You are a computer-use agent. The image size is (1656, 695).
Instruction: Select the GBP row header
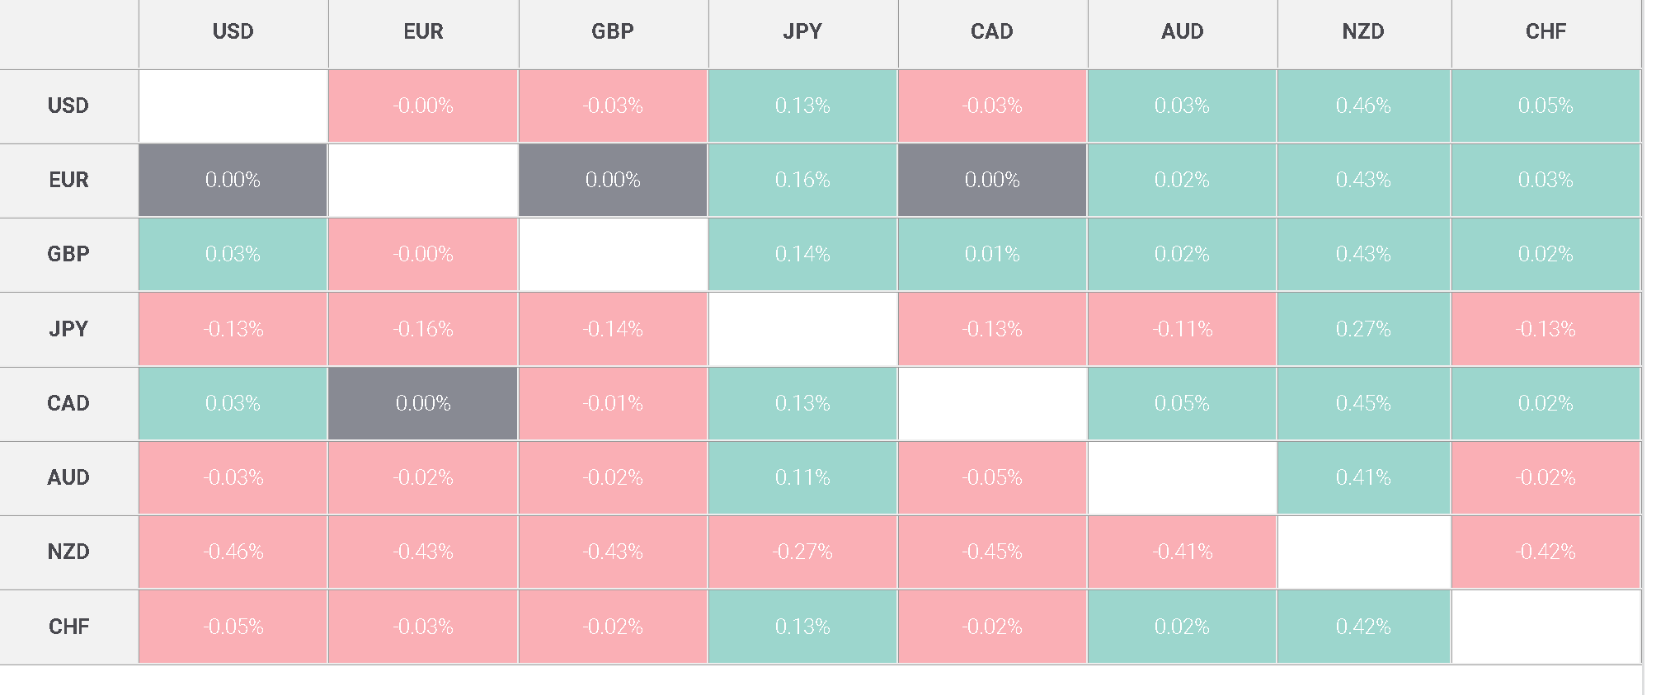coord(68,254)
